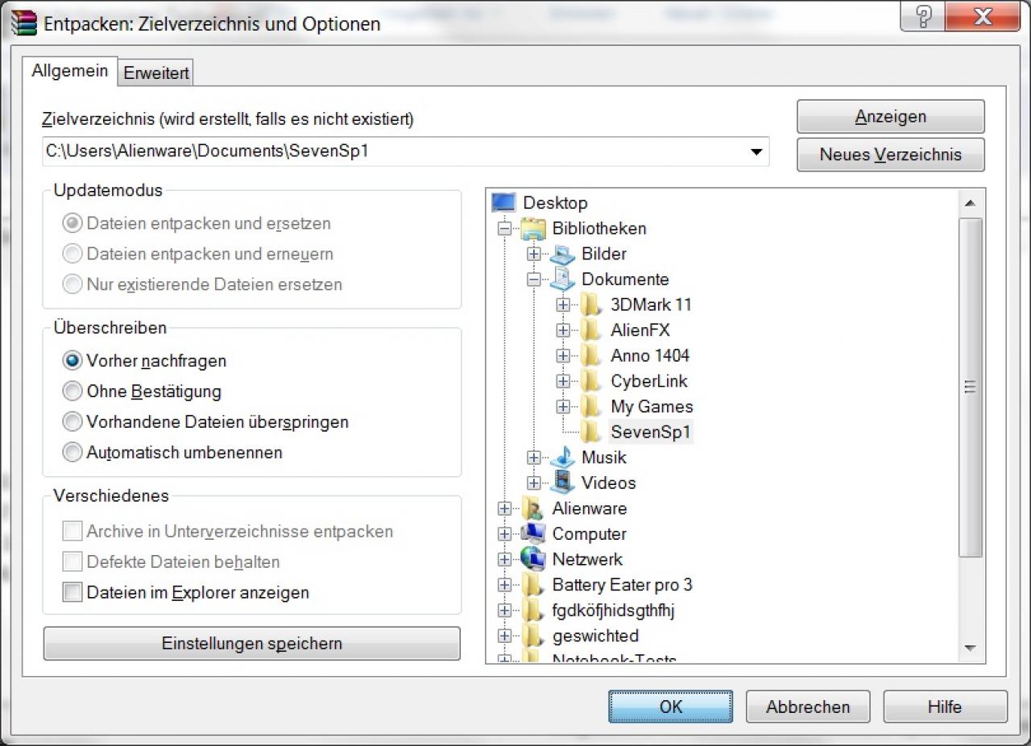The image size is (1031, 746).
Task: Click the geswichted folder icon
Action: coord(533,636)
